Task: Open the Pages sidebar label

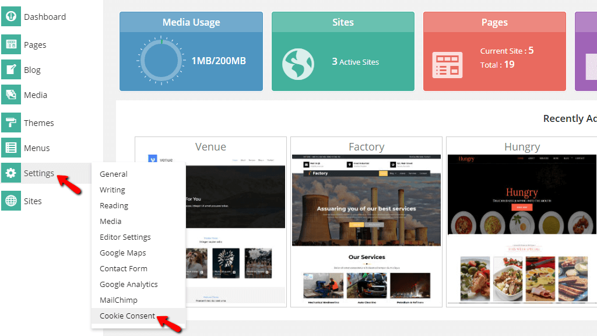Action: (35, 45)
